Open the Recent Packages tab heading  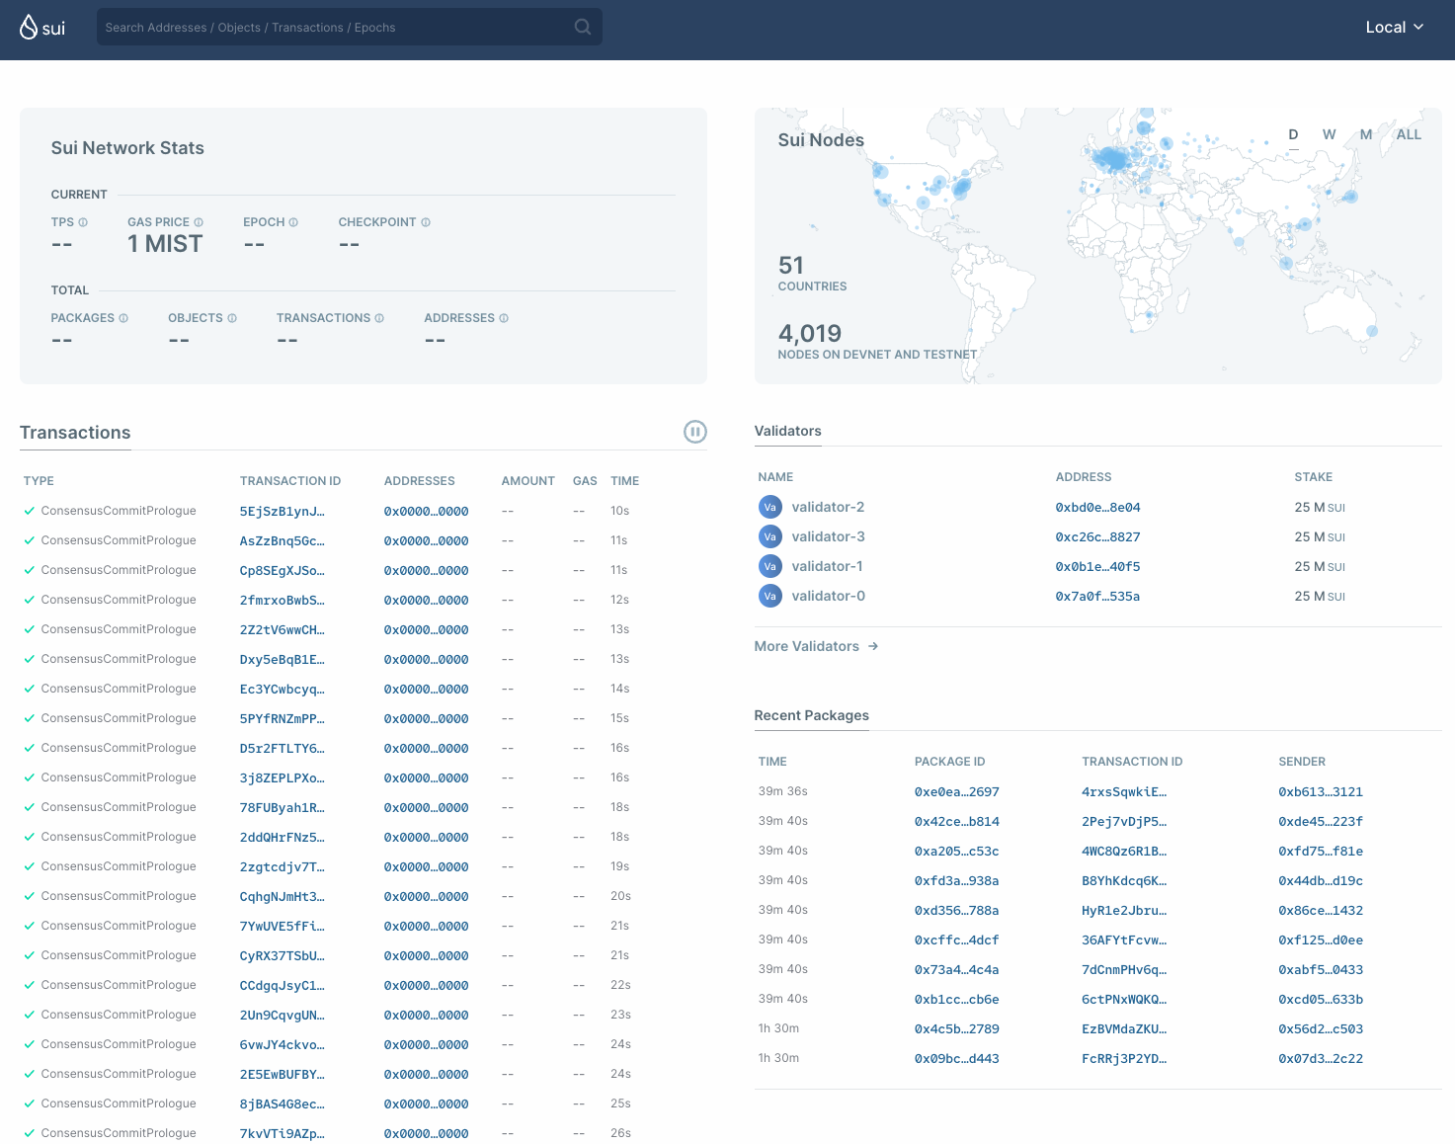point(811,715)
